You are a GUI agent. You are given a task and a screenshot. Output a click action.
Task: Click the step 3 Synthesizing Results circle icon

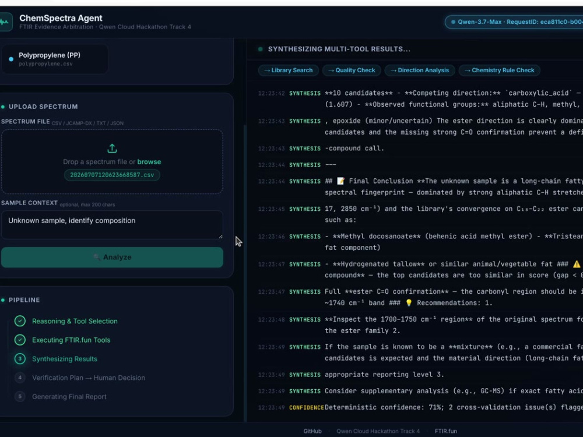(20, 359)
